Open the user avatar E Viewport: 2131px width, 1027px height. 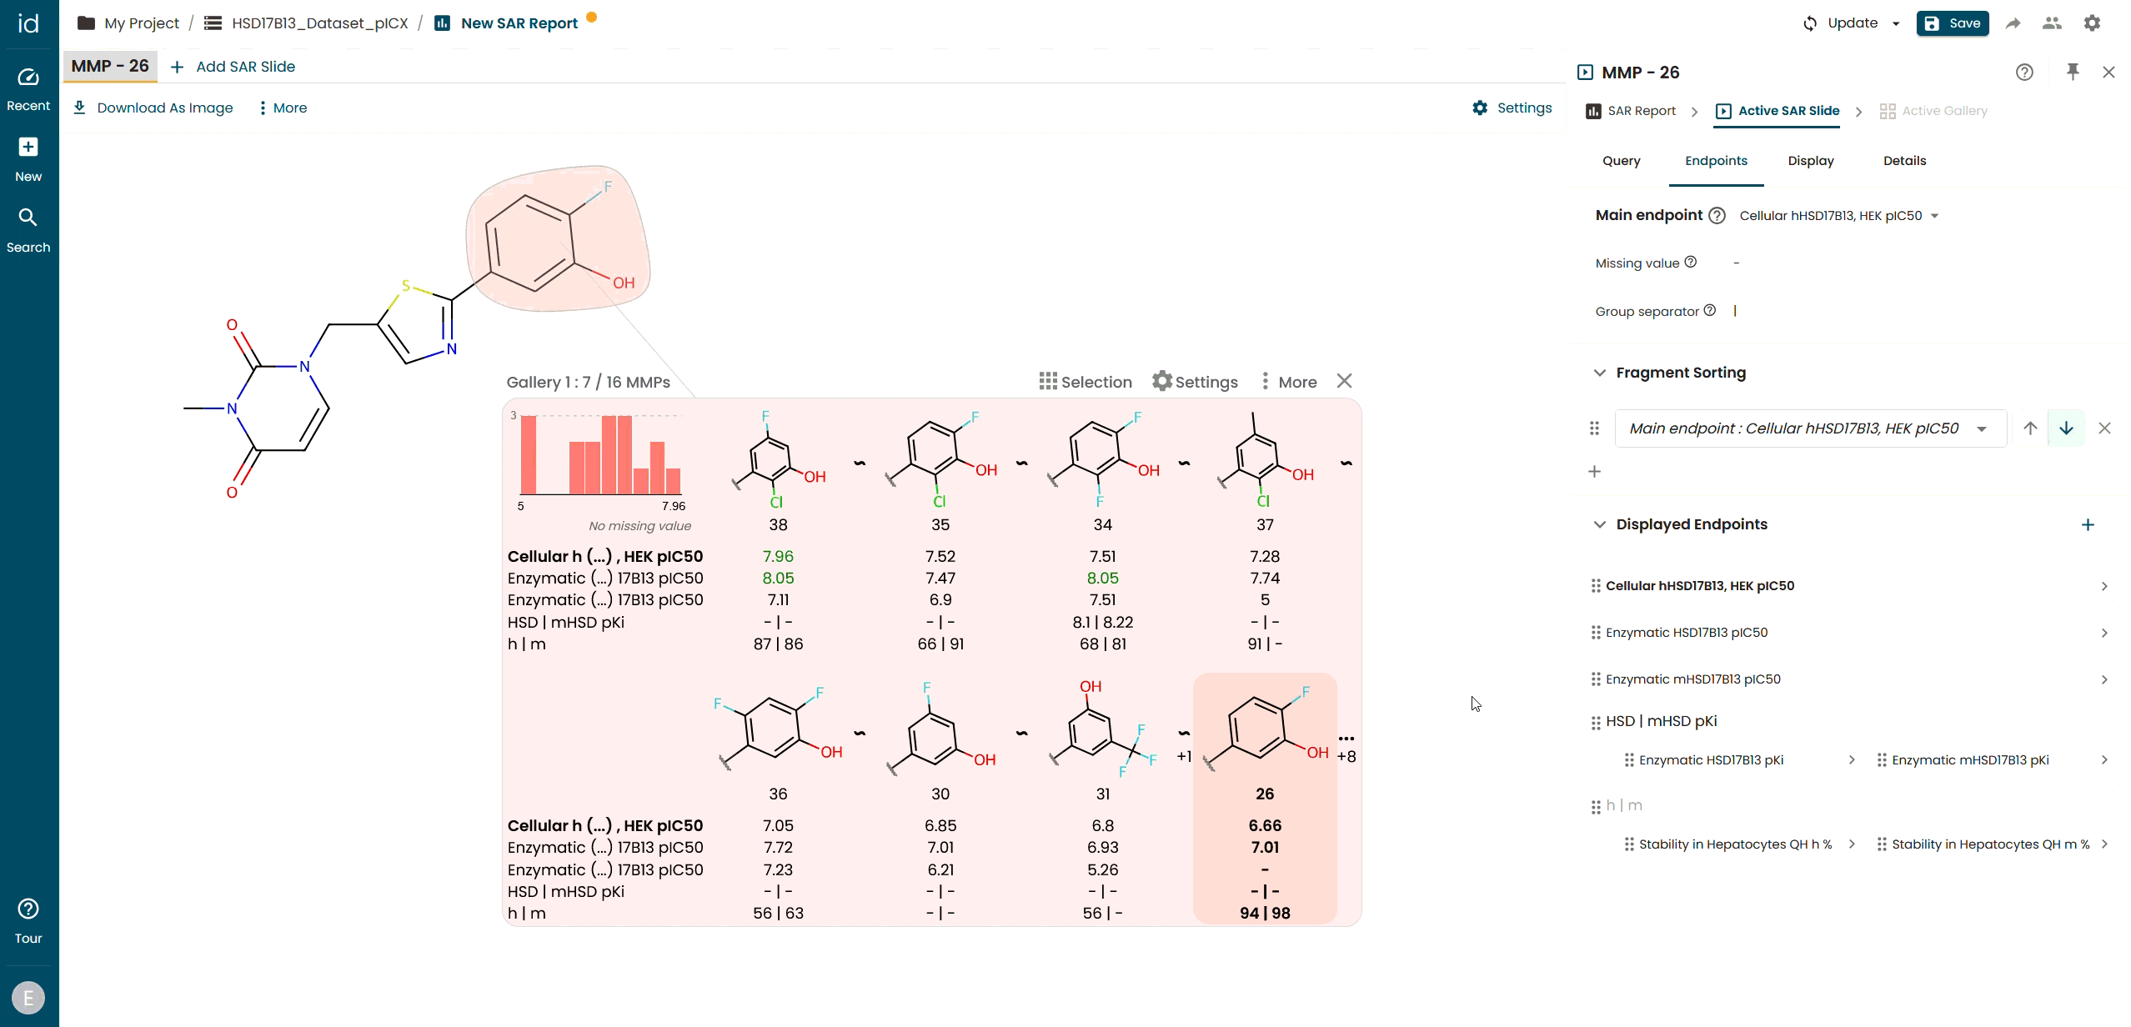point(28,998)
